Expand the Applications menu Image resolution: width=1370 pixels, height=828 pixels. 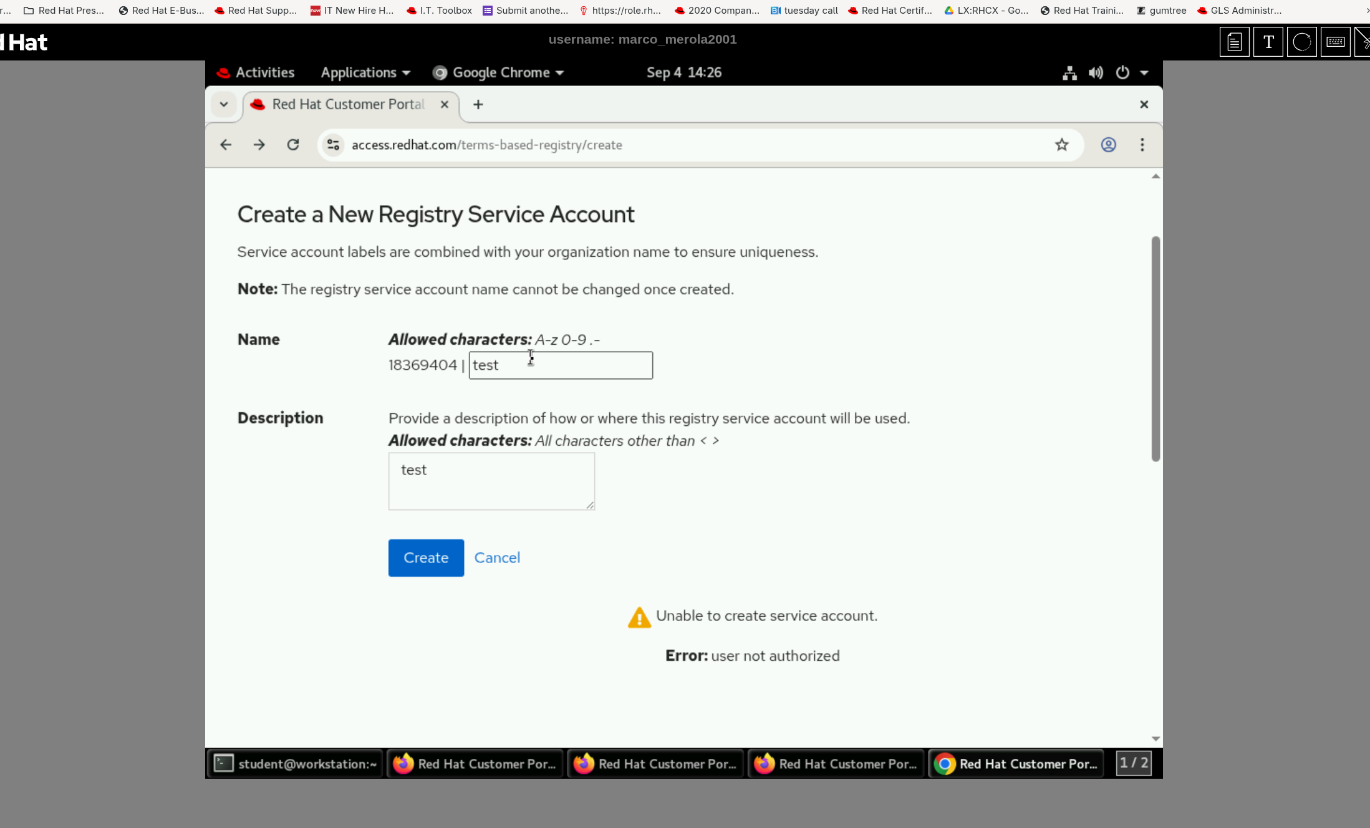(365, 72)
